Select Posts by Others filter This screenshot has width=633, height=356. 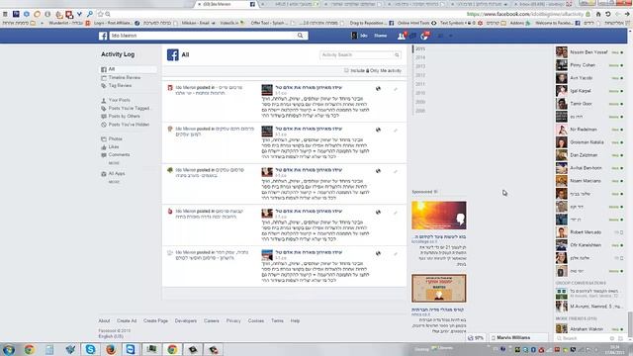tap(124, 117)
